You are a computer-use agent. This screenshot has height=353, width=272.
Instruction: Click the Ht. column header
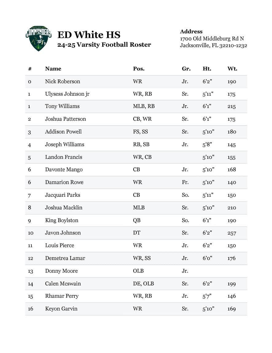pyautogui.click(x=207, y=69)
